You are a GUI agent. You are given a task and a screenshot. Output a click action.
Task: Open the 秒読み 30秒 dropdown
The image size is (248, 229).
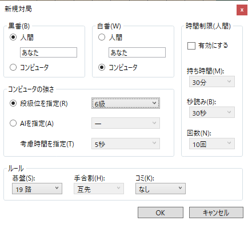tap(212, 112)
